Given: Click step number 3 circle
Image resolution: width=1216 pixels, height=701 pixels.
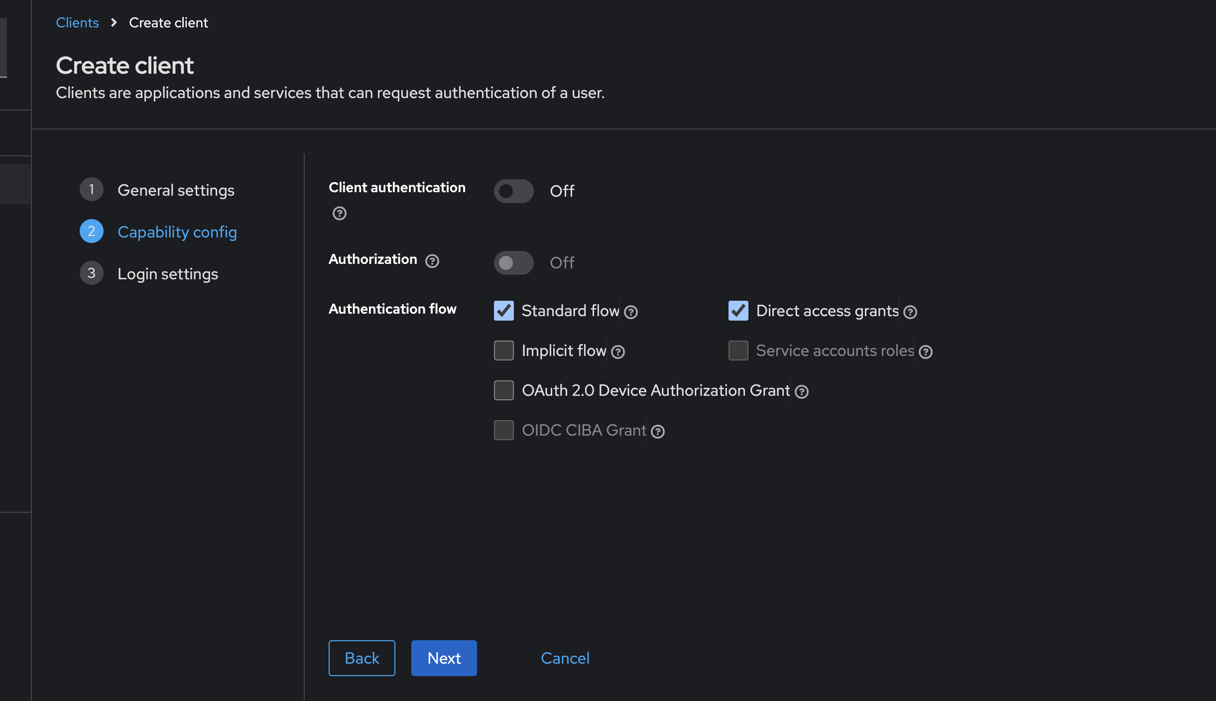Looking at the screenshot, I should [92, 273].
